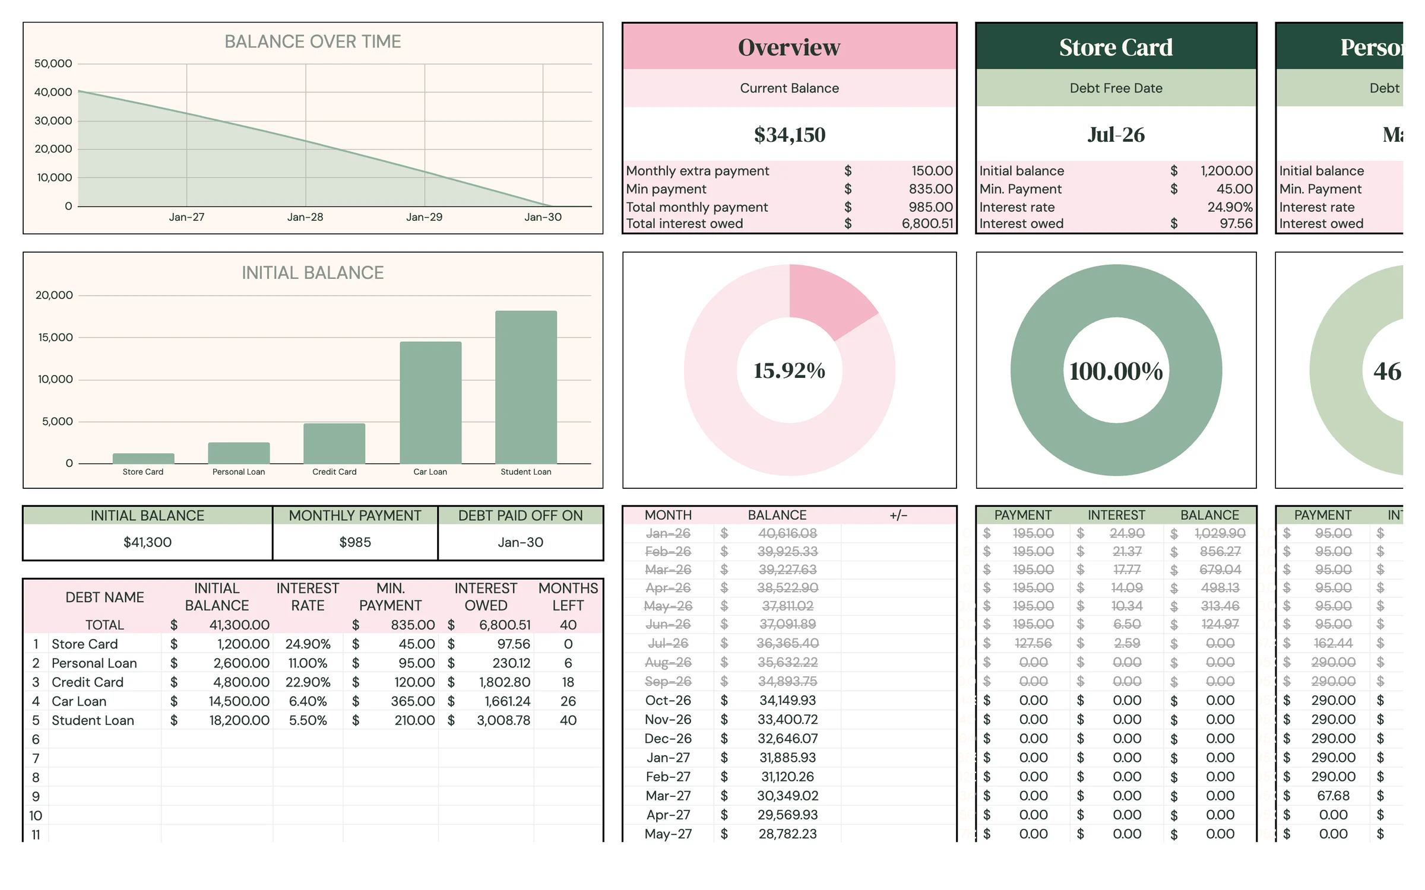The height and width of the screenshot is (890, 1425).
Task: Click the $34,150 current balance value
Action: click(789, 135)
